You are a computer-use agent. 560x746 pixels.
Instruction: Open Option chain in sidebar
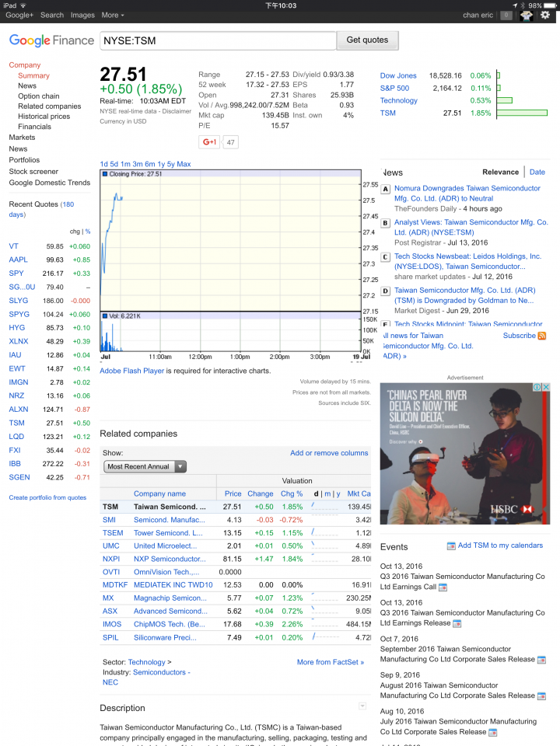[39, 96]
